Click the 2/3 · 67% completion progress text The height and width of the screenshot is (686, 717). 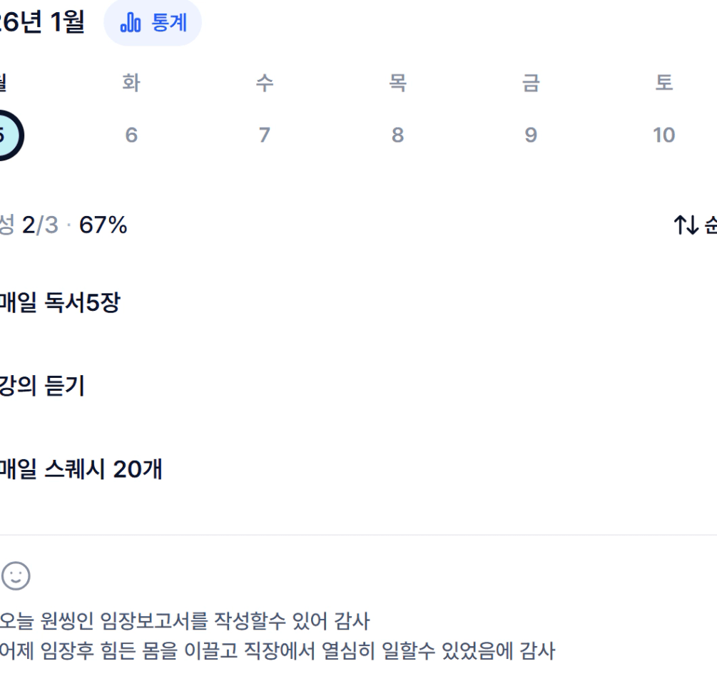(71, 226)
